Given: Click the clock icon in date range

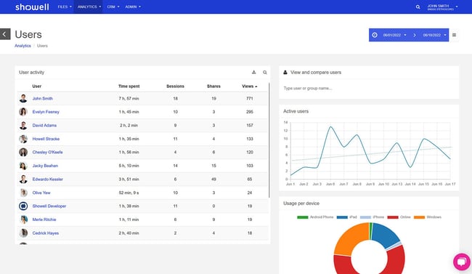Looking at the screenshot, I should coord(375,35).
